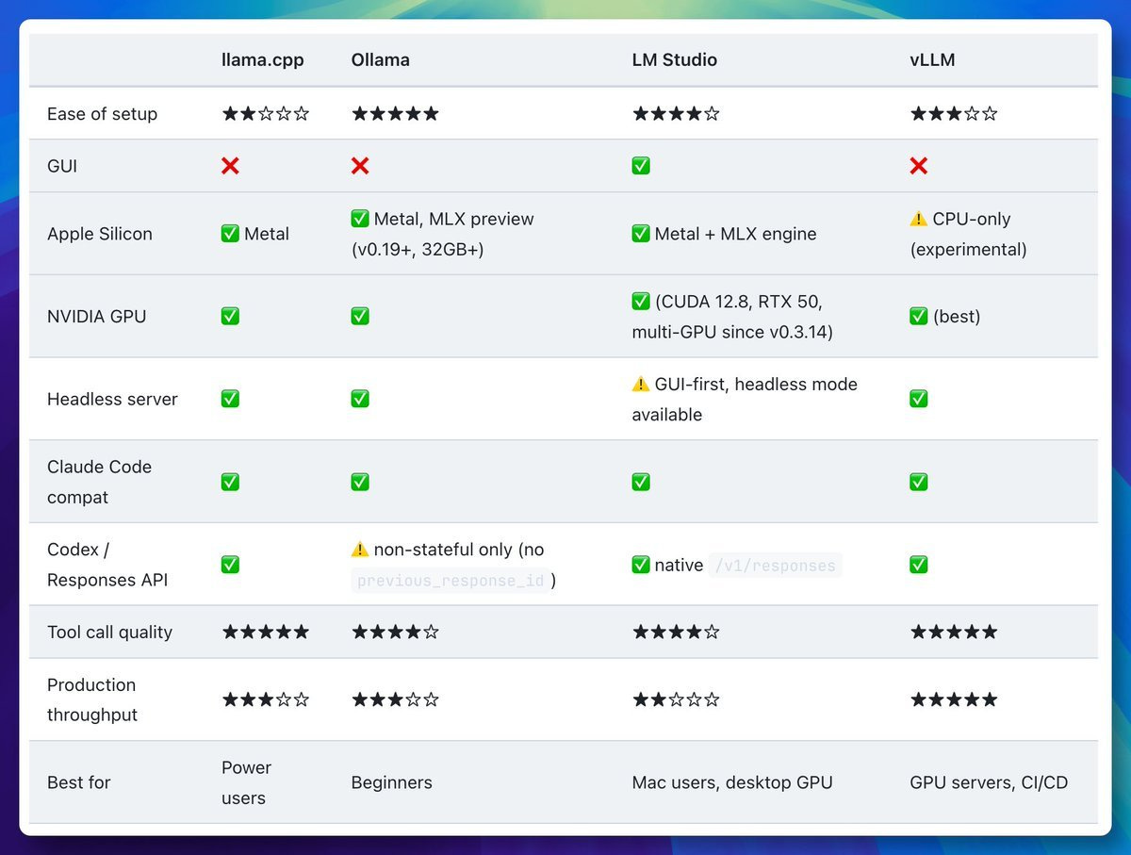
Task: Click the 'Beginners' cell
Action: (x=392, y=782)
